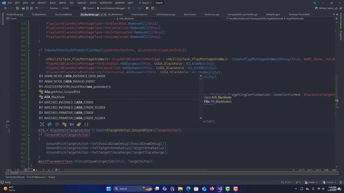Open the Crunch startup project dropdown
344x193 pixels.
[90, 9]
